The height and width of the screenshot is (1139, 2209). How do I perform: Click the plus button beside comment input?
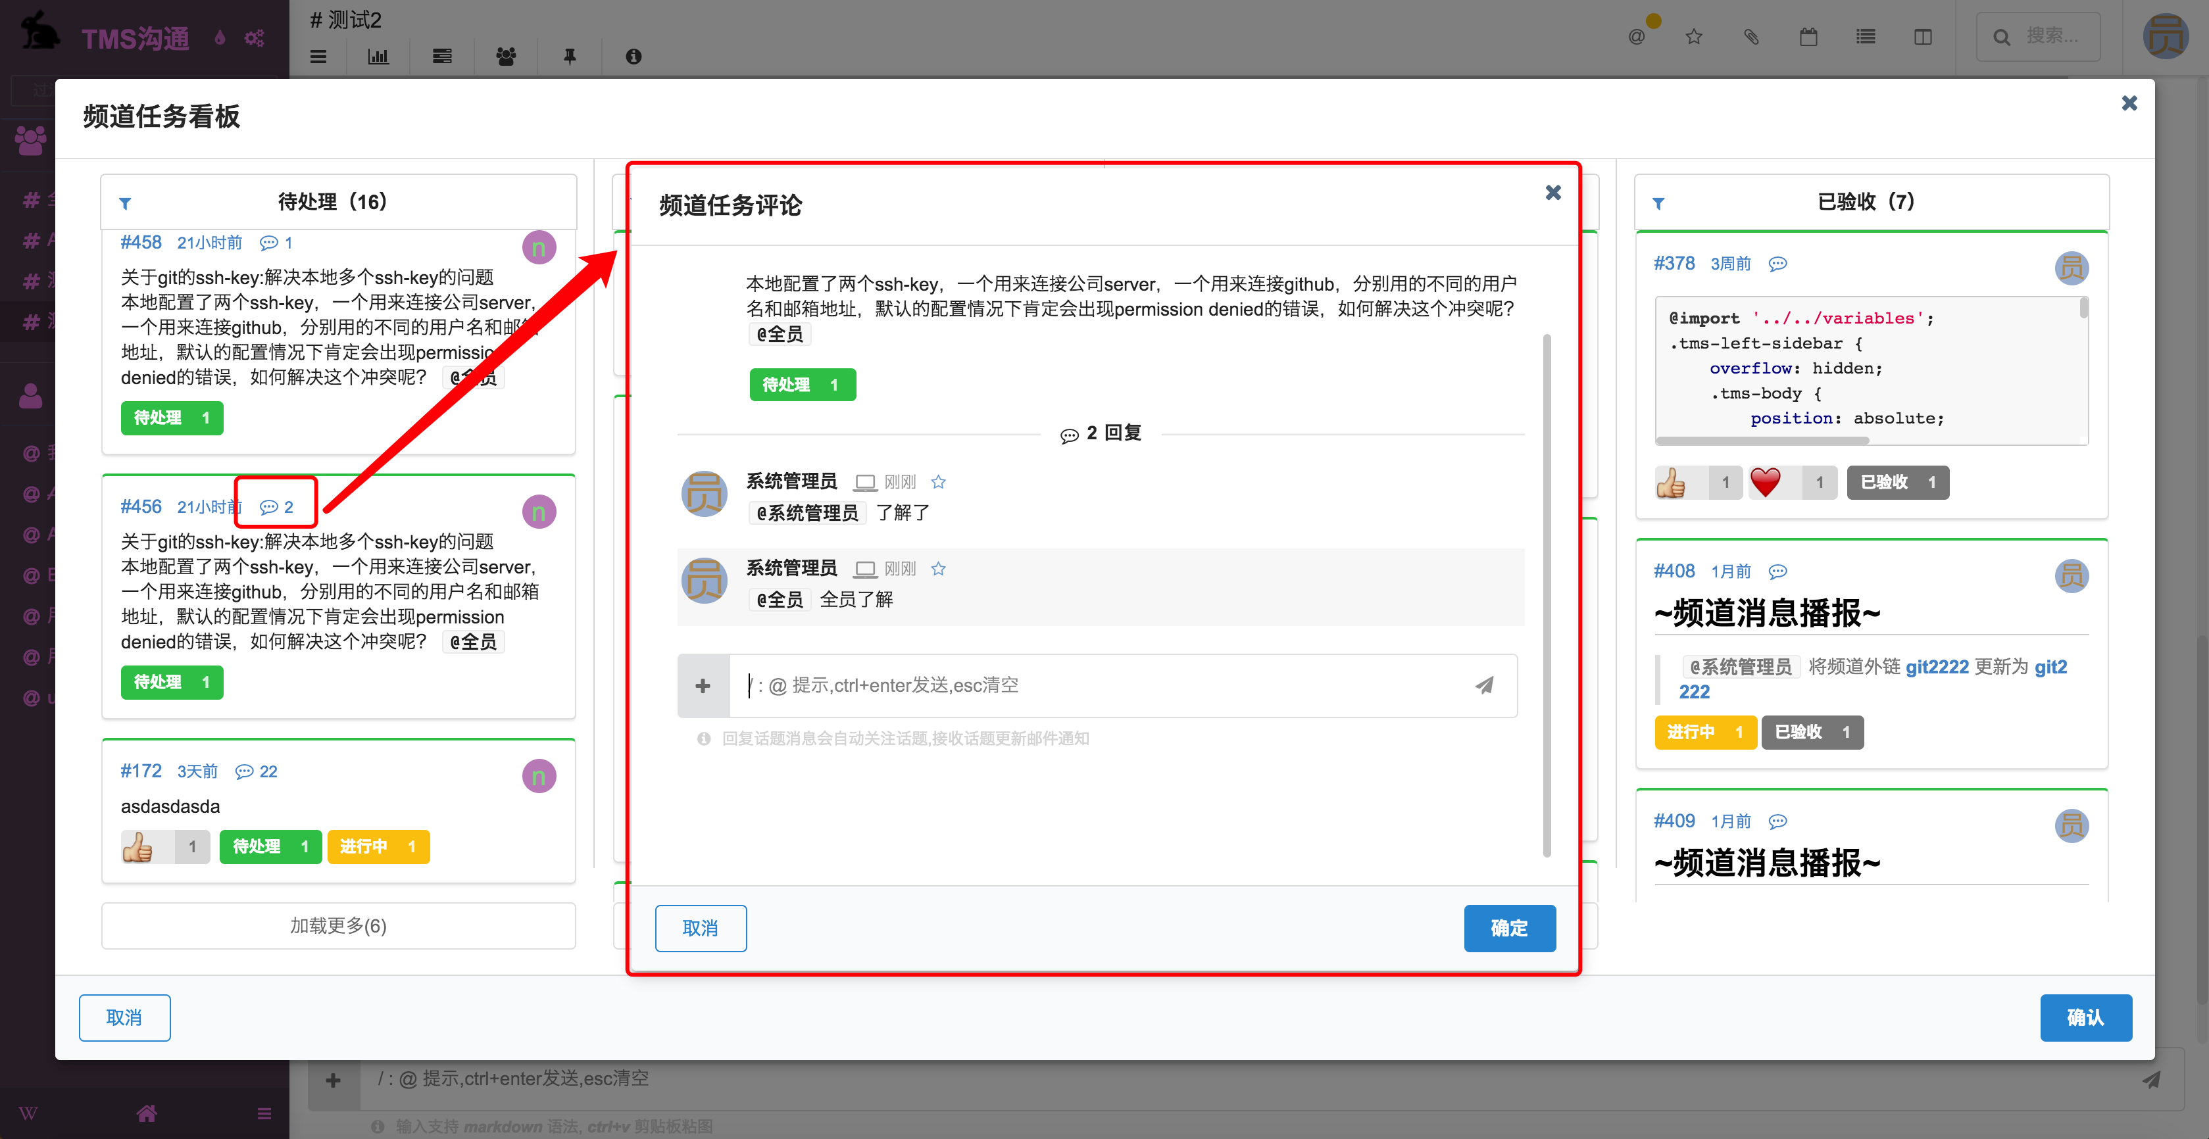click(x=703, y=686)
